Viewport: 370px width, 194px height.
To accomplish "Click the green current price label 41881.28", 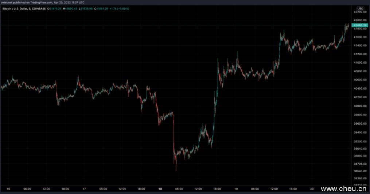I will pyautogui.click(x=360, y=25).
